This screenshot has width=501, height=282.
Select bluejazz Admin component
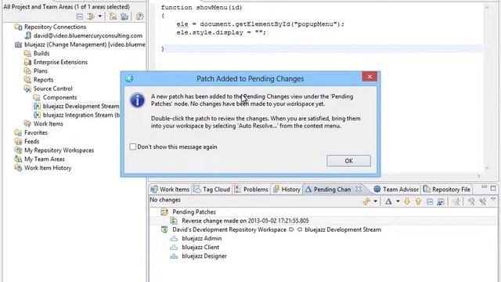202,238
